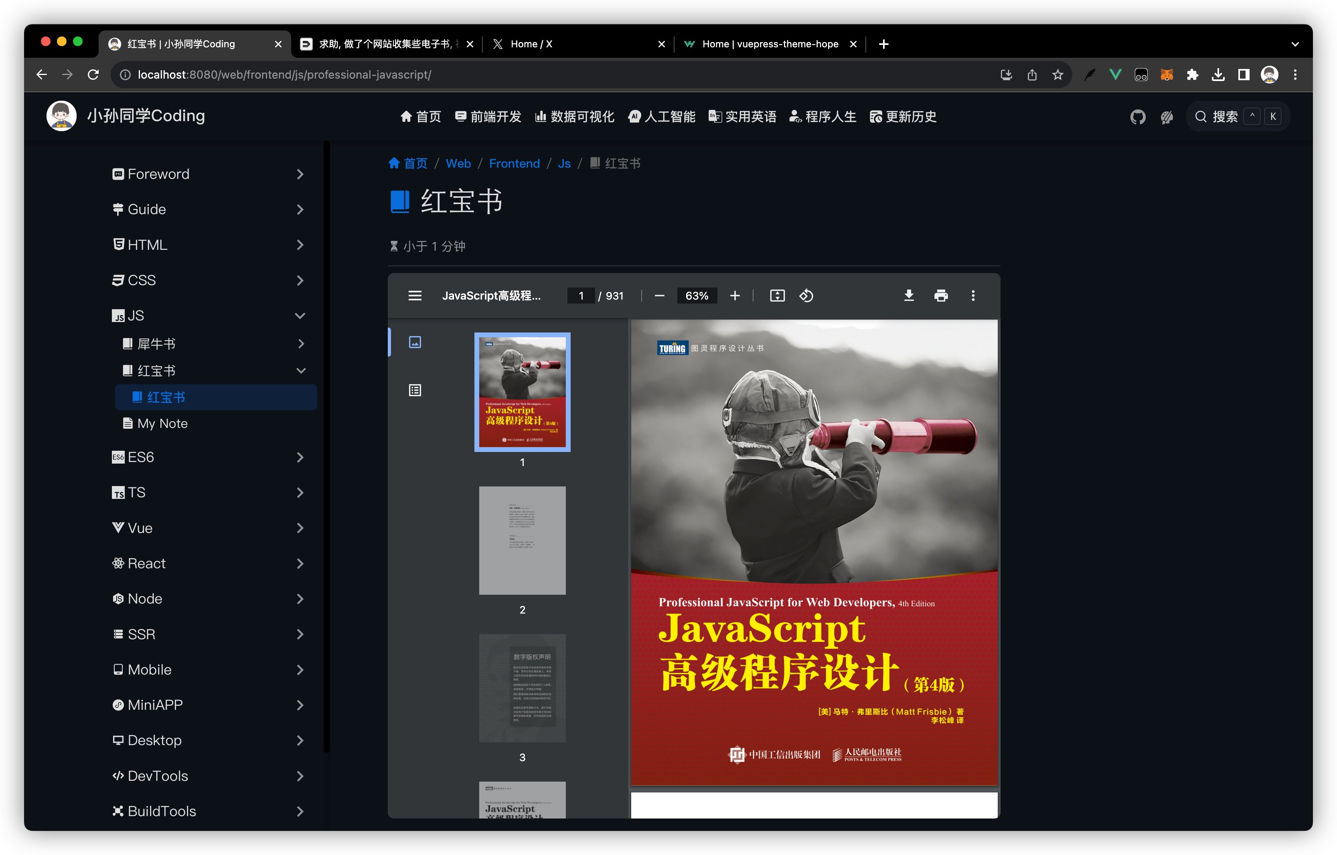Open the GitHub repository icon
The height and width of the screenshot is (855, 1337).
pos(1138,117)
